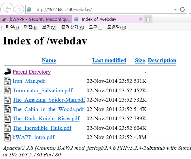Open the 보기(V) menu
This screenshot has height=159, width=191.
[49, 27]
